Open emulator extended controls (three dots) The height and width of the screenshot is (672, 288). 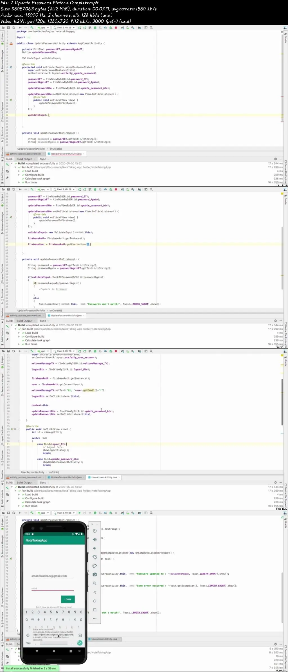point(95,618)
